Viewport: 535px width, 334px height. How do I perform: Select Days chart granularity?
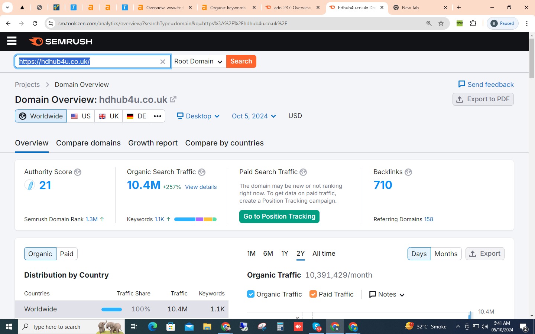pos(419,254)
